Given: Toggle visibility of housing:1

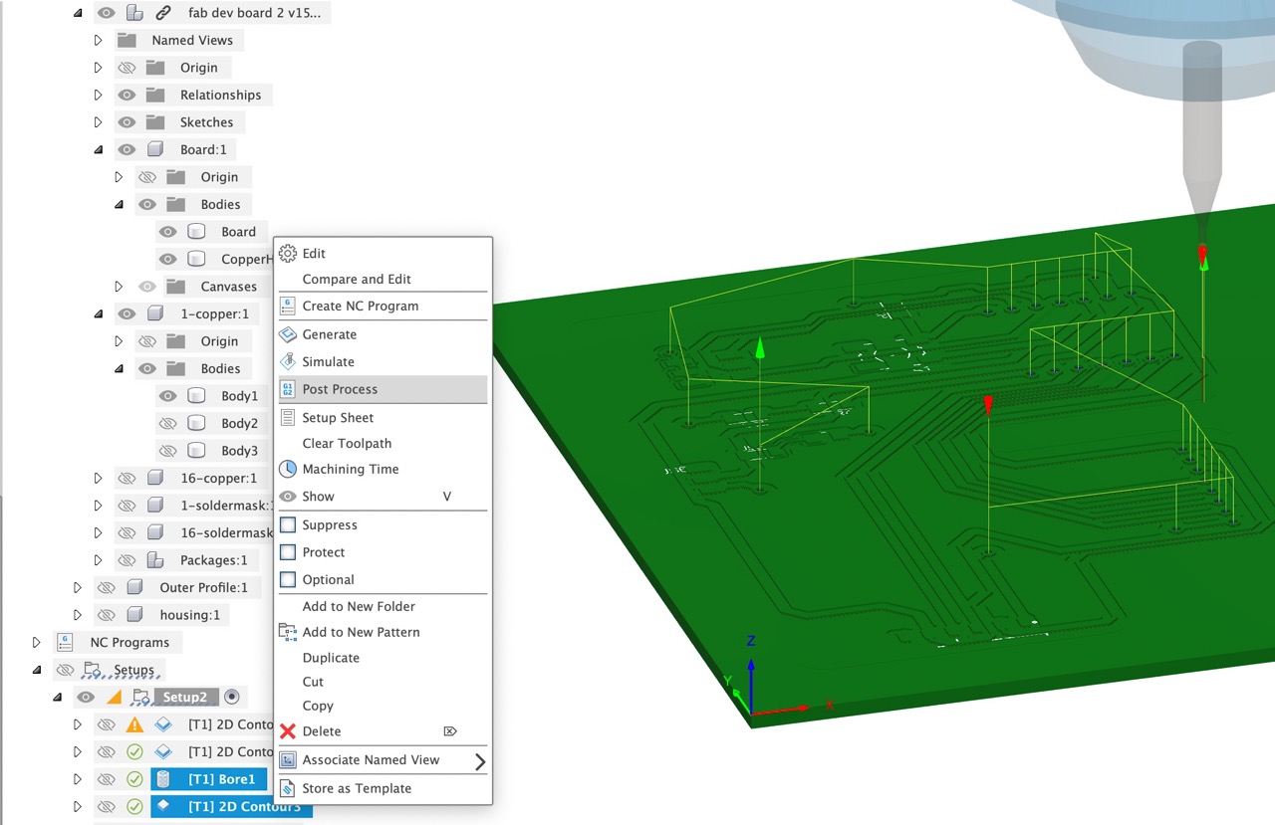Looking at the screenshot, I should click(106, 615).
